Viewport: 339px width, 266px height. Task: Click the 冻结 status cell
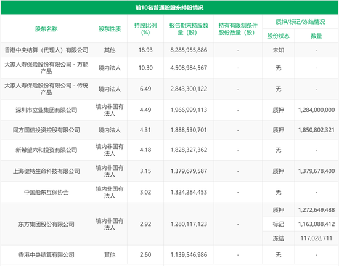pyautogui.click(x=278, y=238)
